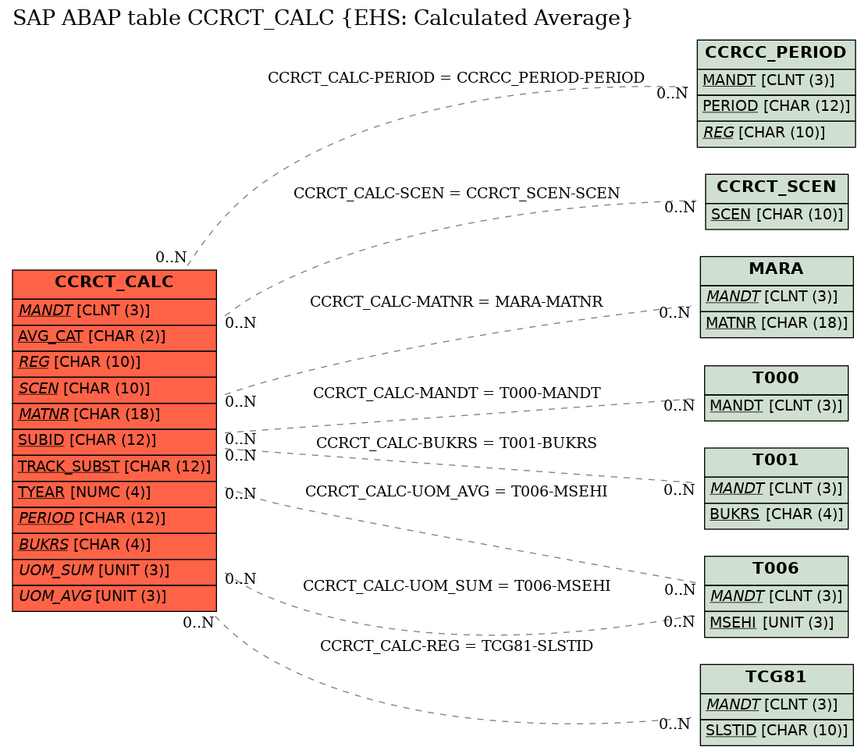The width and height of the screenshot is (868, 754).
Task: Select PERIOD [CHAR (12)] in the CCRCC_PERIOD table
Action: pyautogui.click(x=776, y=108)
